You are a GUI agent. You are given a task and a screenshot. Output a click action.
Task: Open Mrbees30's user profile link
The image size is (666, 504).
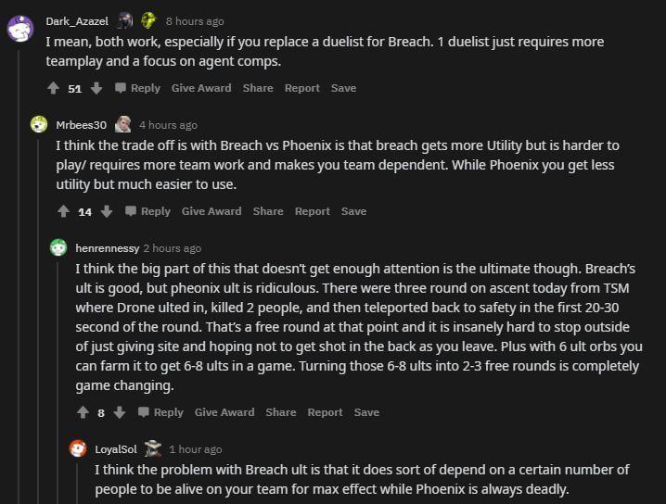click(81, 125)
